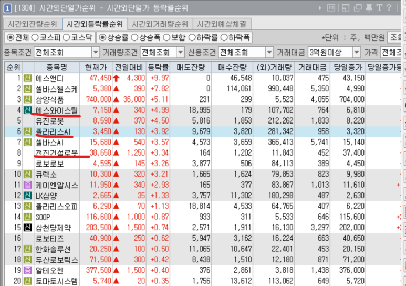Image resolution: width=406 pixels, height=286 pixels.
Task: Click the black 신 badge beside 삼천당제약
Action: click(28, 228)
